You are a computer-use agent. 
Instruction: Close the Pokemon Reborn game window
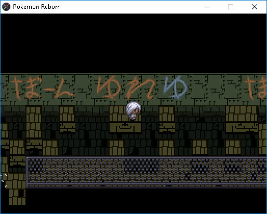255,7
